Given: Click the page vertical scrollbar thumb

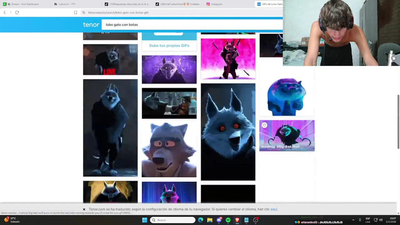Looking at the screenshot, I should (x=398, y=122).
